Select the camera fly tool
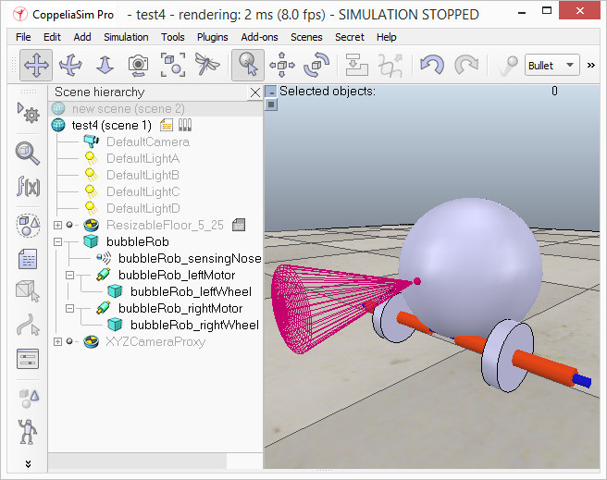The width and height of the screenshot is (607, 480). click(206, 65)
